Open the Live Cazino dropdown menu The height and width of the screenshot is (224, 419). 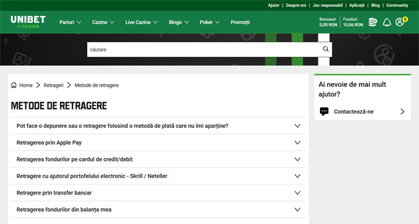point(142,22)
